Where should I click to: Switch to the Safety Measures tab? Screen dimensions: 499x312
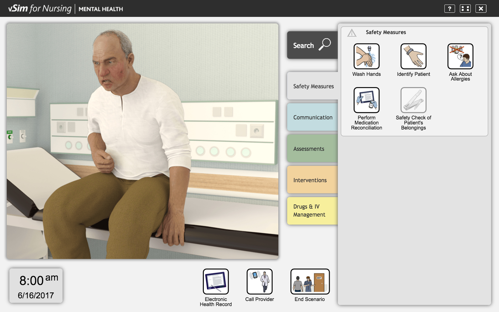(313, 86)
